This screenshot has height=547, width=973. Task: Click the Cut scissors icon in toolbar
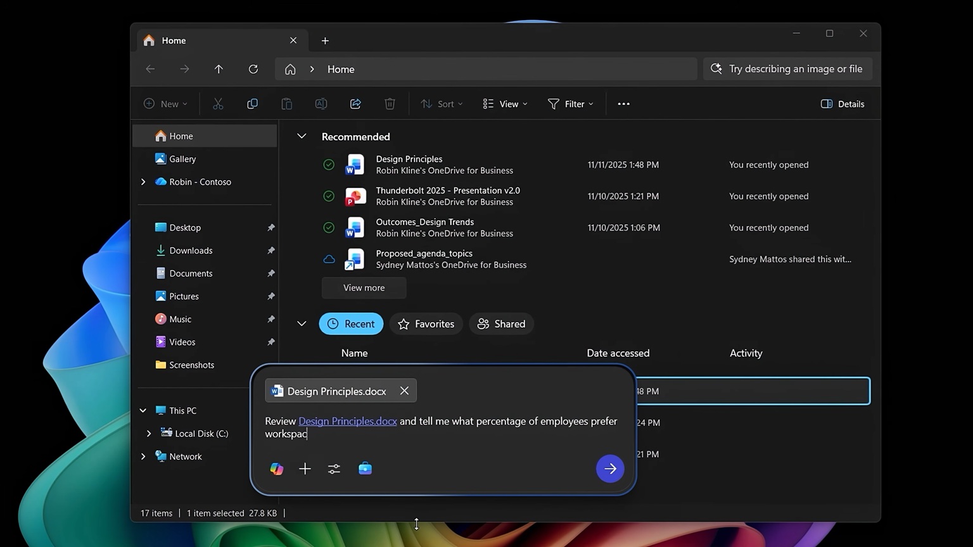(218, 103)
